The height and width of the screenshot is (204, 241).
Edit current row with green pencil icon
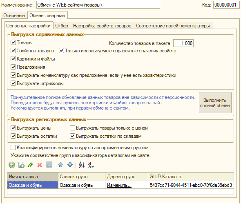(x=31, y=165)
